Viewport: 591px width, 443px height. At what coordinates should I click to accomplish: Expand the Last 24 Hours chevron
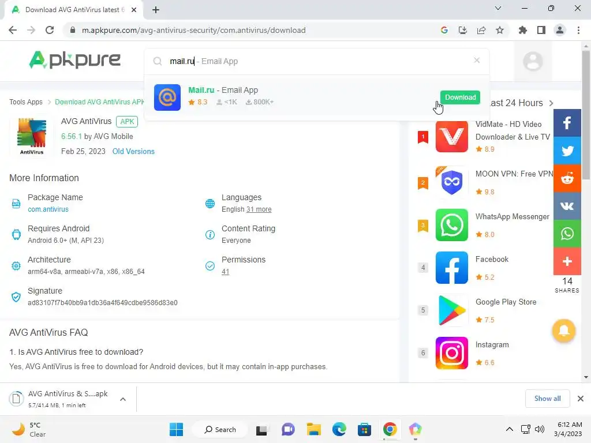coord(551,103)
